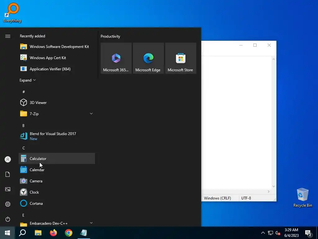Open the user account icon
This screenshot has width=318, height=239.
coord(8,159)
